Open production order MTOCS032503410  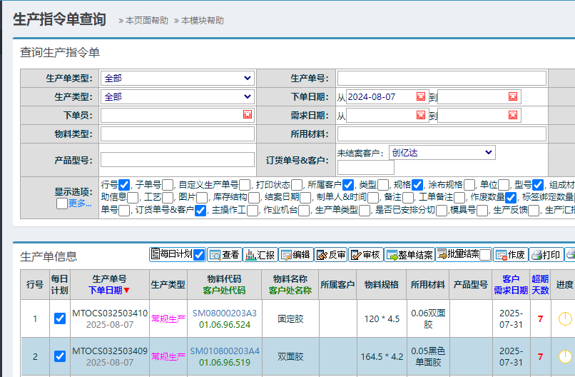pyautogui.click(x=110, y=313)
